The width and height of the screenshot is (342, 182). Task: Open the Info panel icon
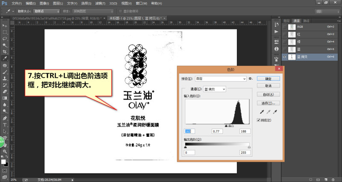click(x=276, y=49)
